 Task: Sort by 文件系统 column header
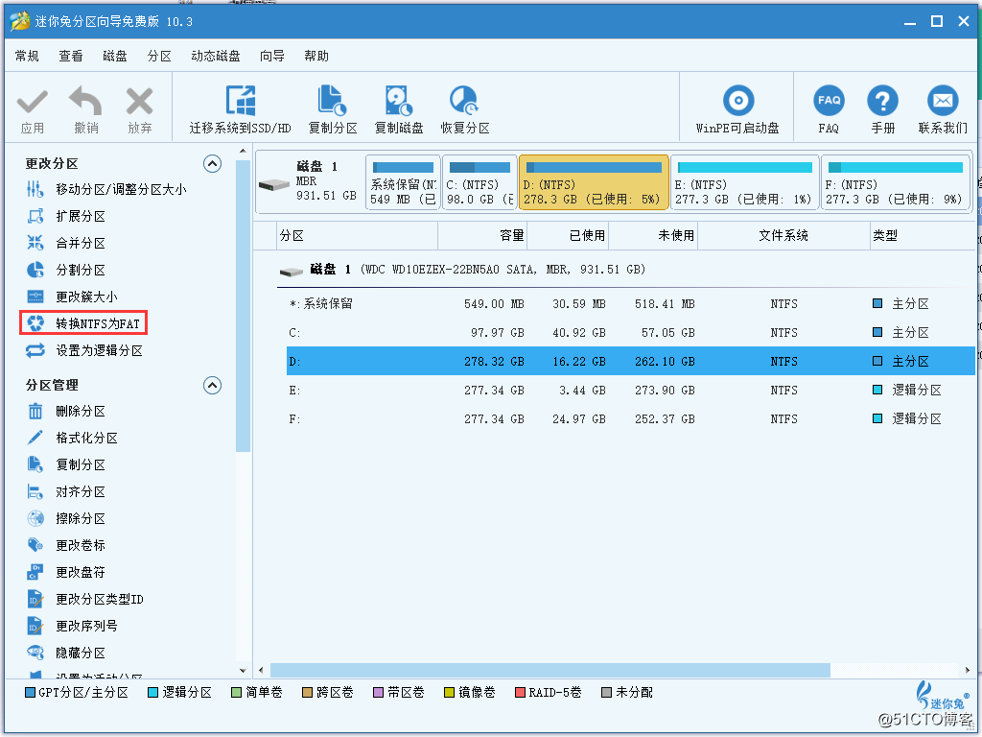[783, 236]
